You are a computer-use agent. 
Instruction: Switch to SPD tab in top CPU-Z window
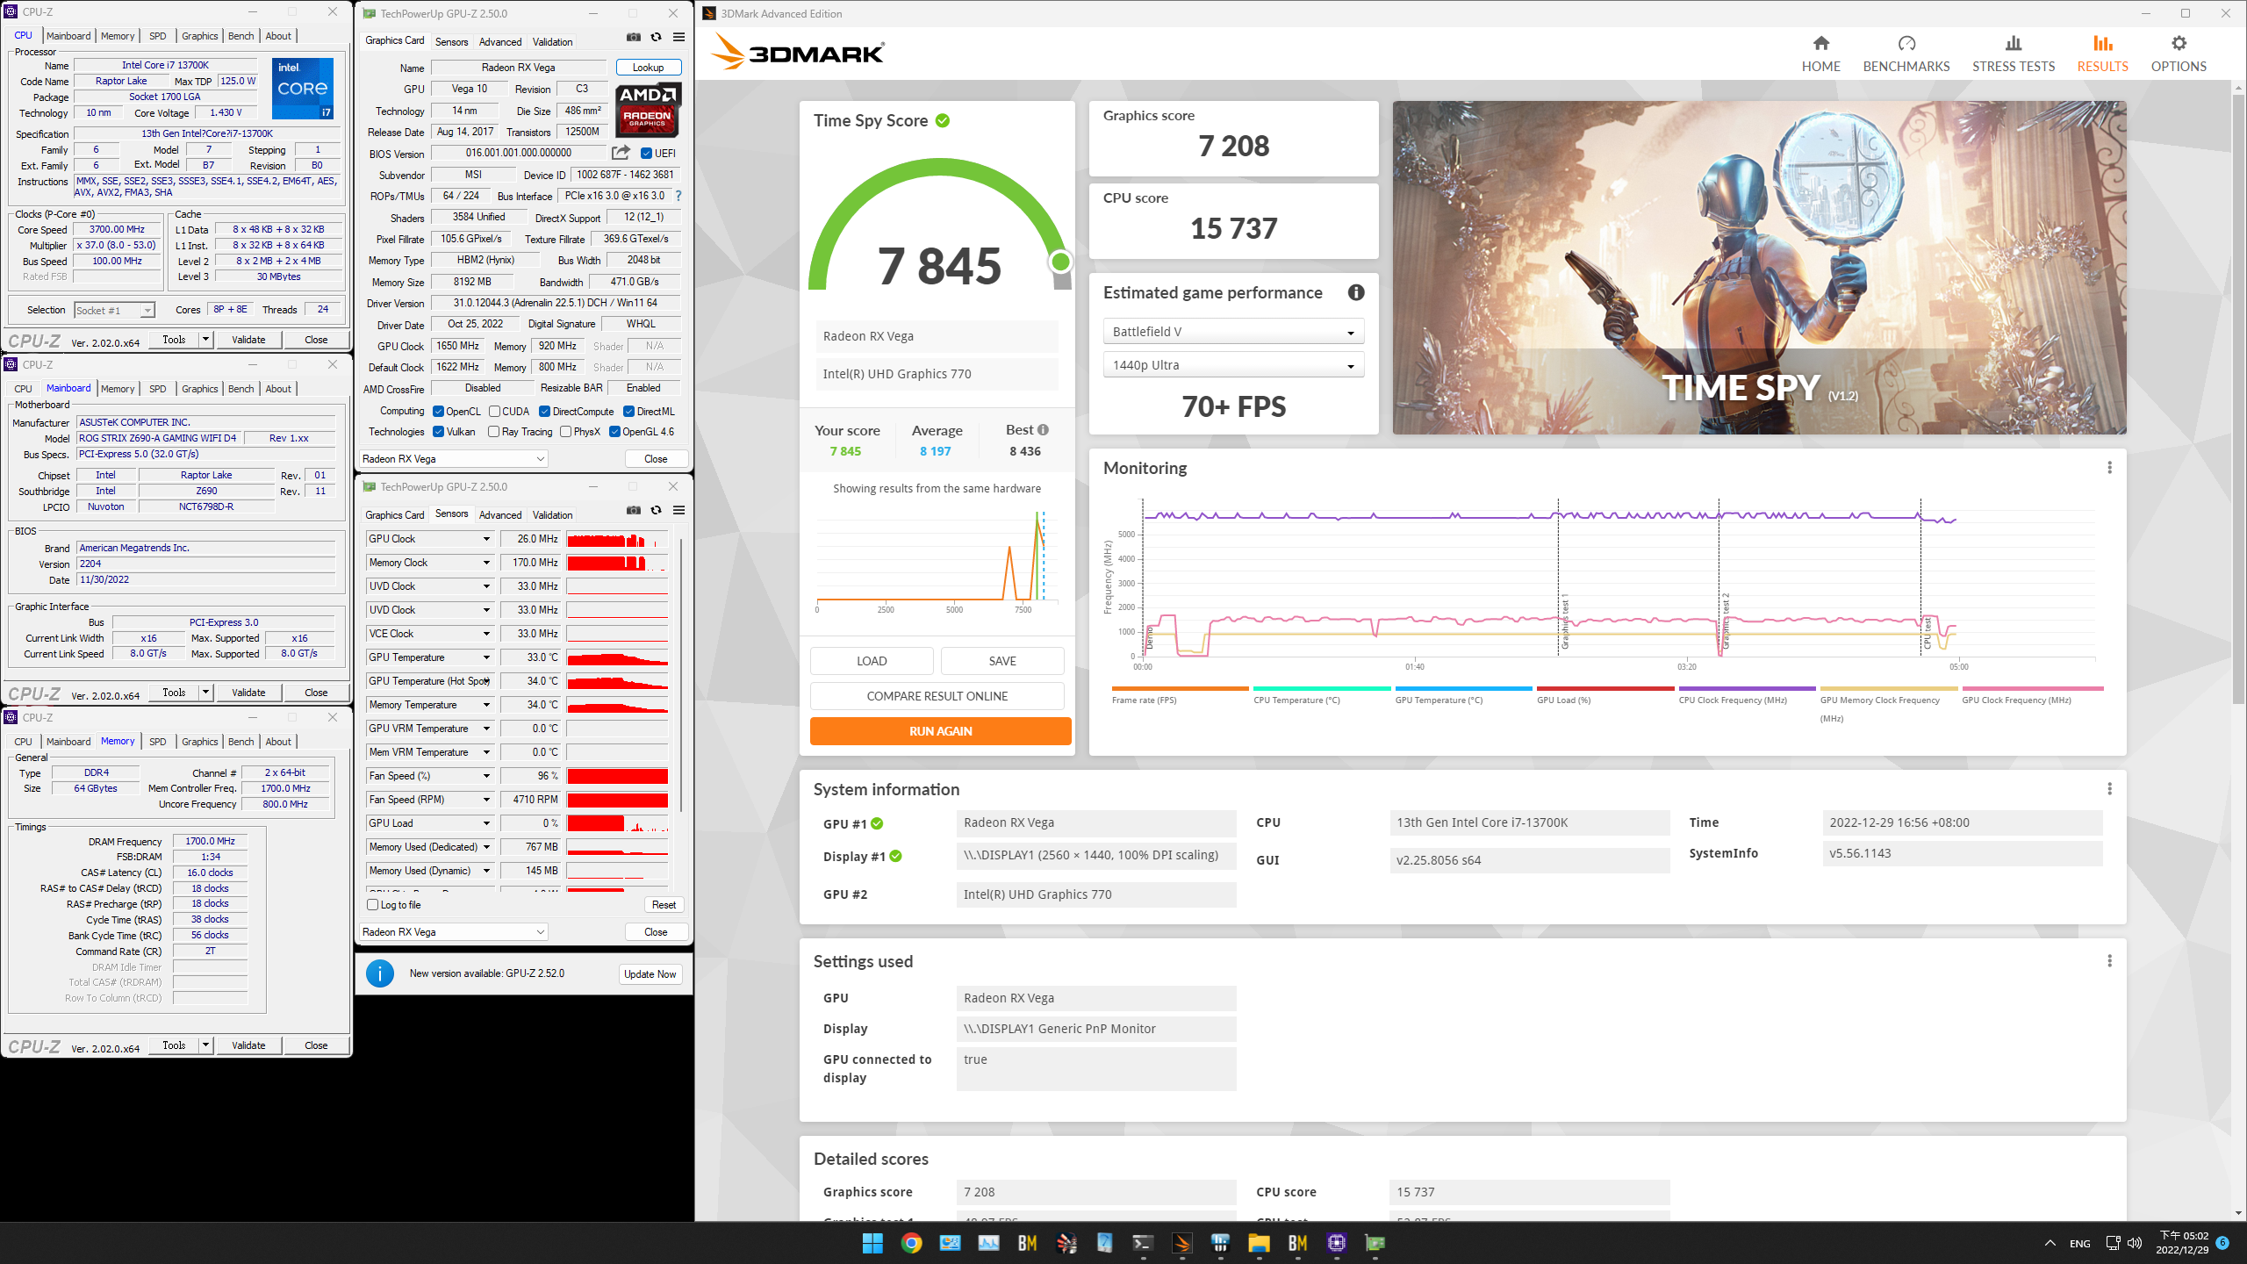pyautogui.click(x=157, y=36)
